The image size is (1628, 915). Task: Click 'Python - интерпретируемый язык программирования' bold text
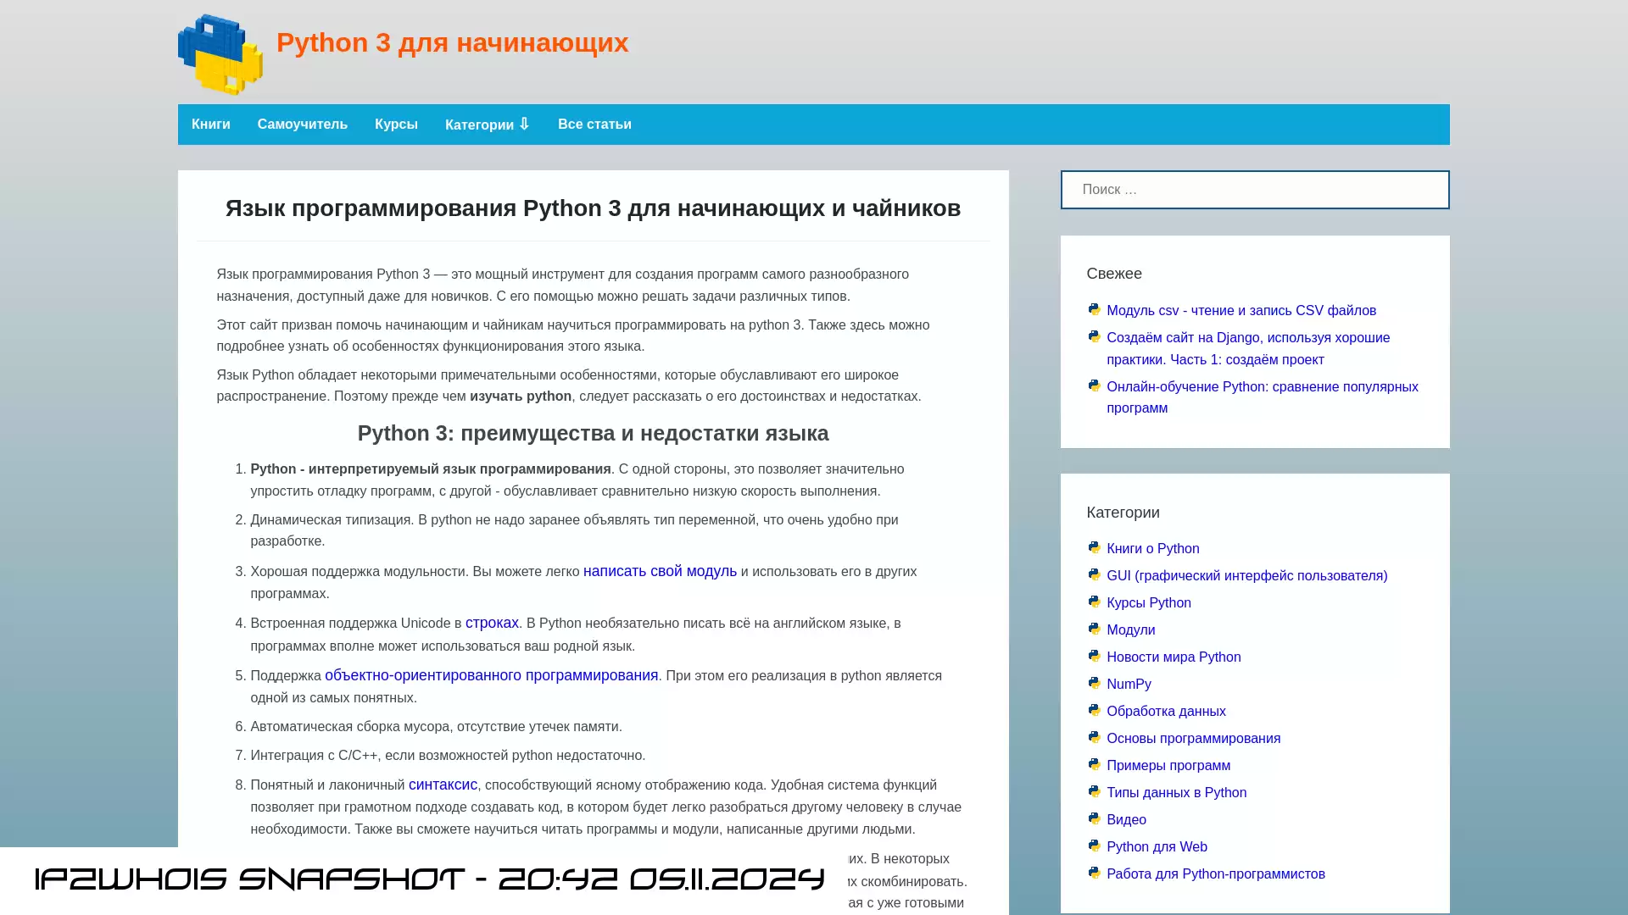pyautogui.click(x=431, y=469)
